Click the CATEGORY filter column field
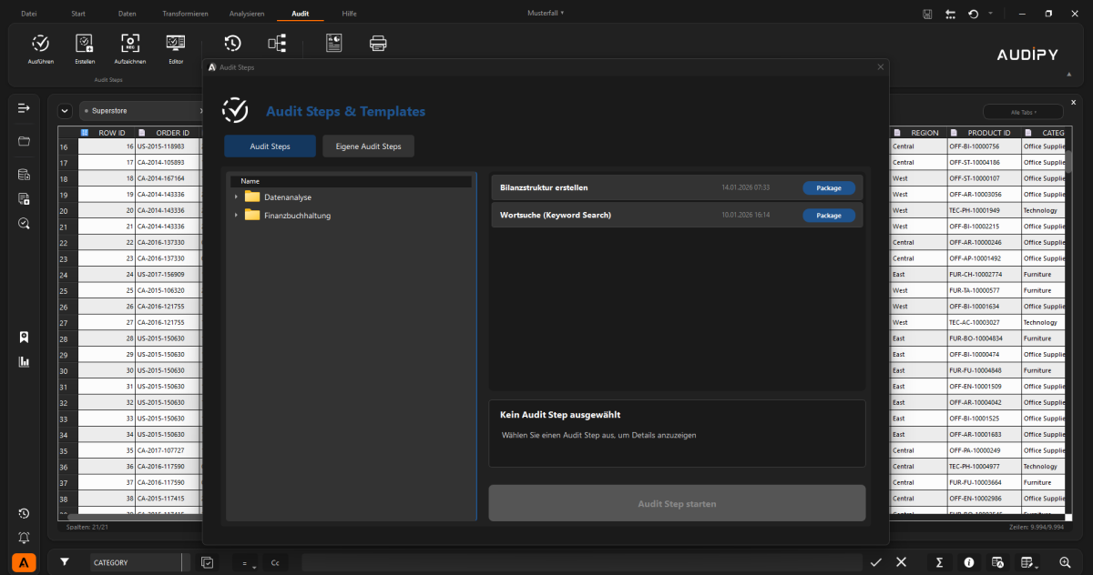 tap(135, 562)
